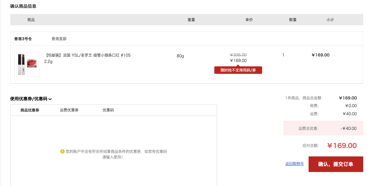
Task: Click the 香港3号仓 warehouse label
Action: (23, 39)
